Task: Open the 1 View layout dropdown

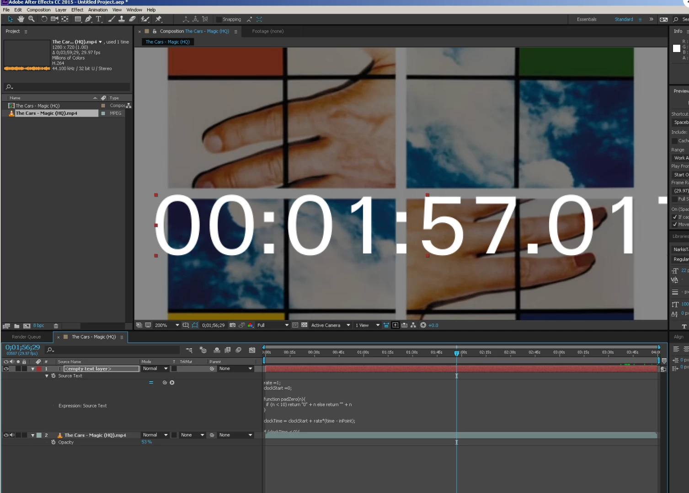Action: (x=368, y=325)
